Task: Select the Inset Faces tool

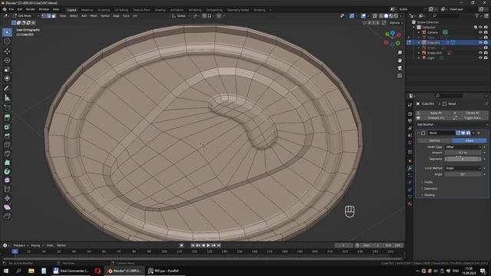Action: coord(7,127)
